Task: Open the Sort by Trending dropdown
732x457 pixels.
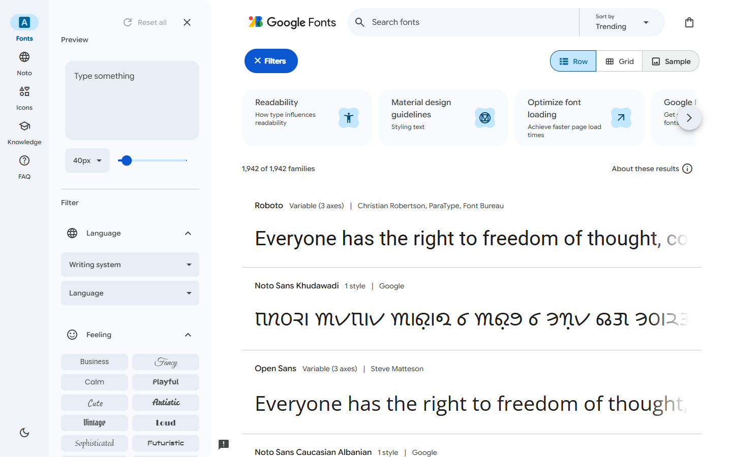Action: pyautogui.click(x=622, y=22)
